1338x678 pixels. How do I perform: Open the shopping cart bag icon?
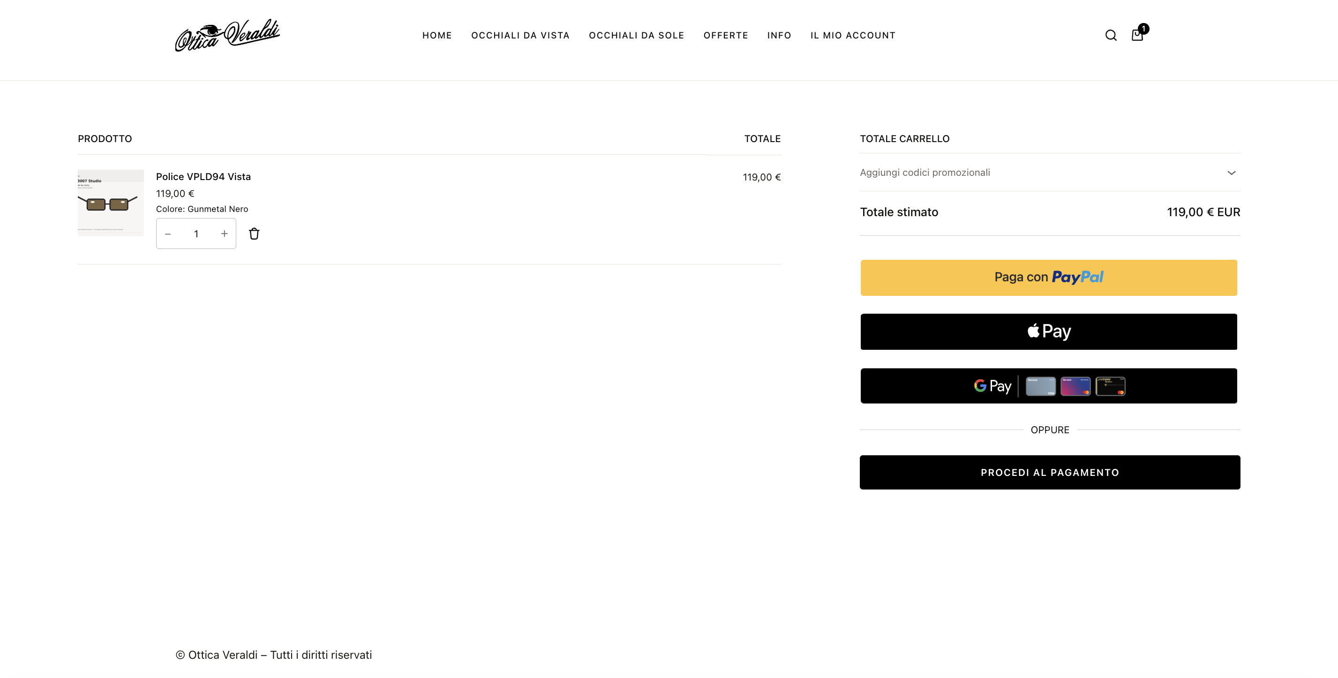pos(1137,35)
